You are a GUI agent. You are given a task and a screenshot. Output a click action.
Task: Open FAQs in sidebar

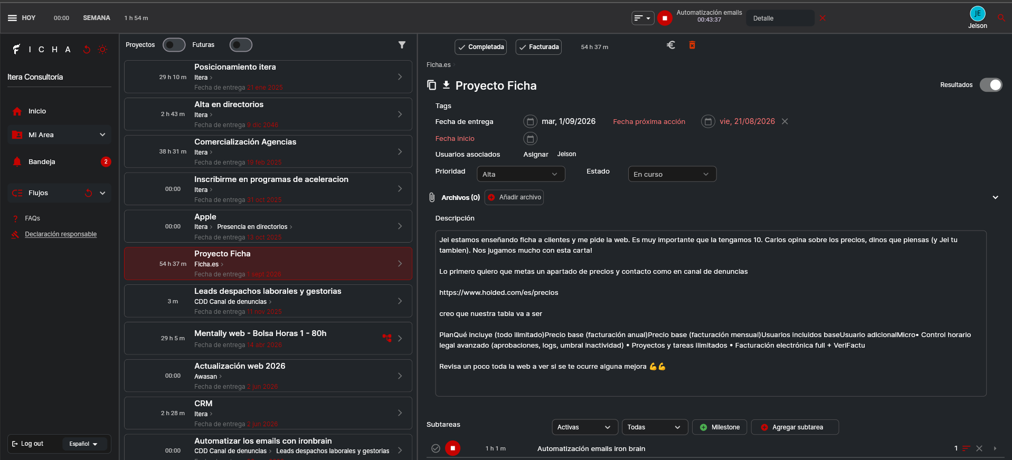coord(32,218)
